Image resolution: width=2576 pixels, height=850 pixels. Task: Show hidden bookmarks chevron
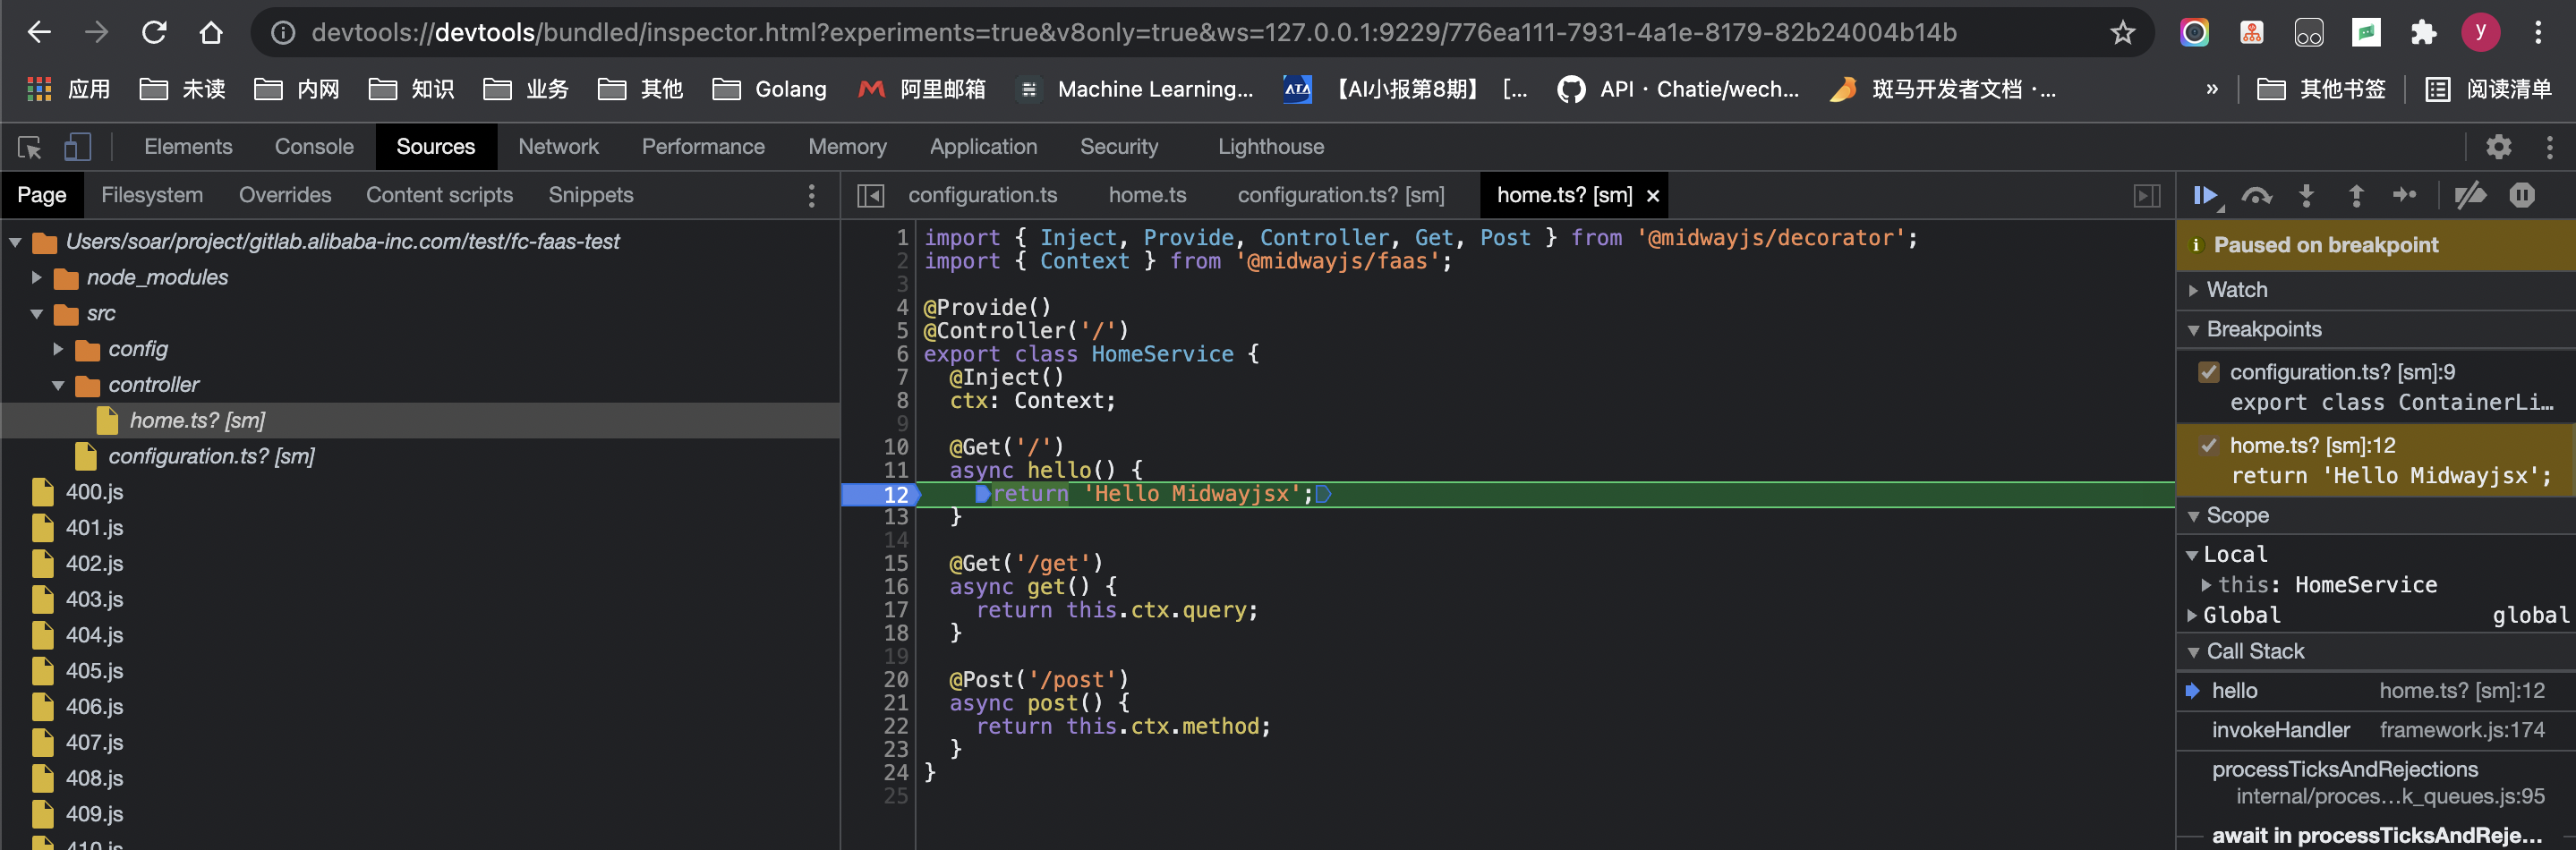(x=2211, y=90)
